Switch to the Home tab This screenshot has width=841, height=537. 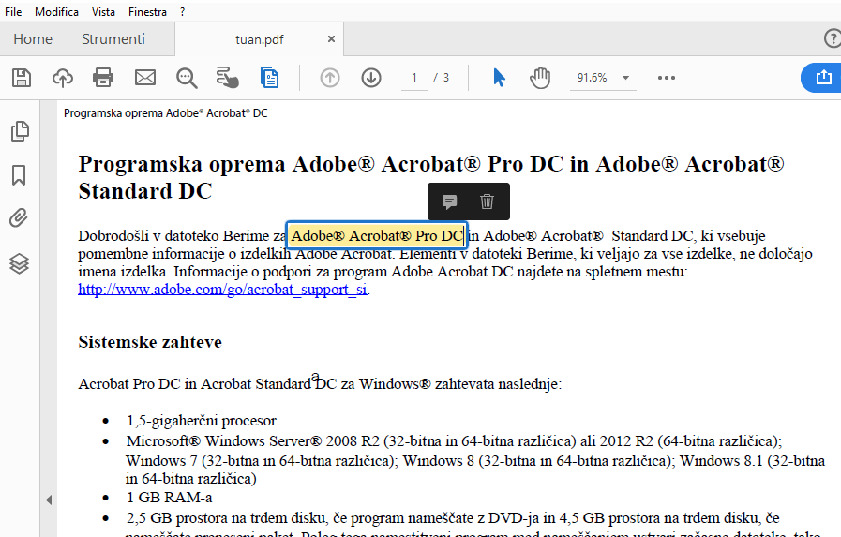point(33,39)
